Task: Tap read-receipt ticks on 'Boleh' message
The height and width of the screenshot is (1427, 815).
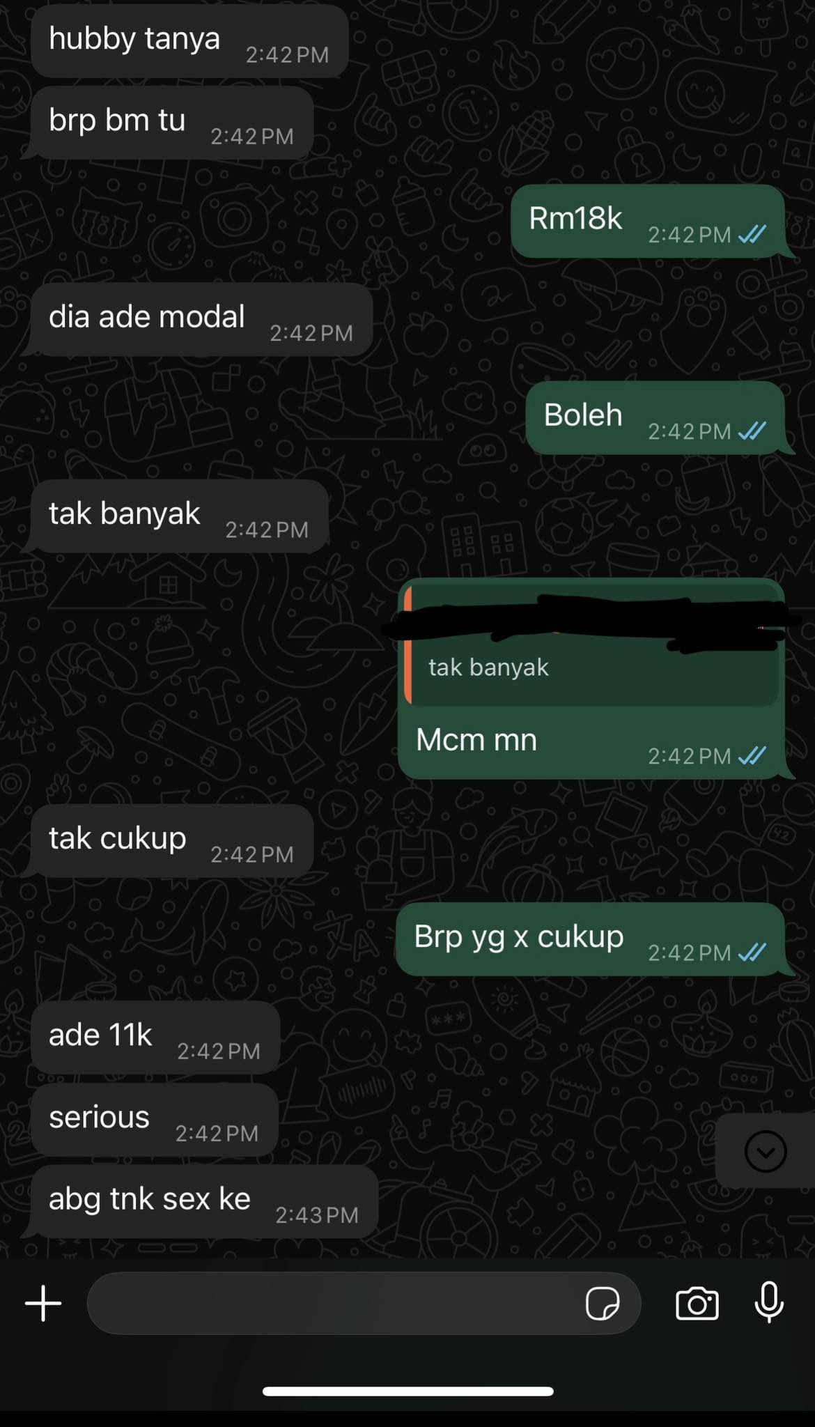Action: point(752,431)
